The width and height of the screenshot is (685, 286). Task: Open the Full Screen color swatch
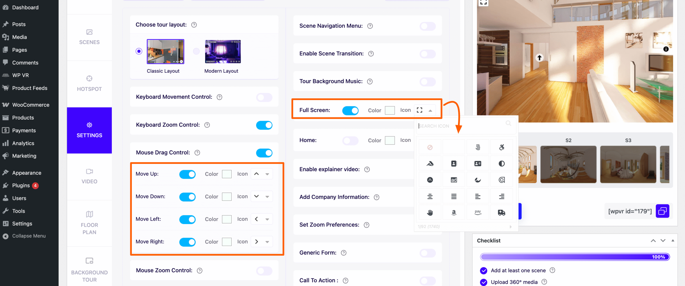click(x=390, y=110)
